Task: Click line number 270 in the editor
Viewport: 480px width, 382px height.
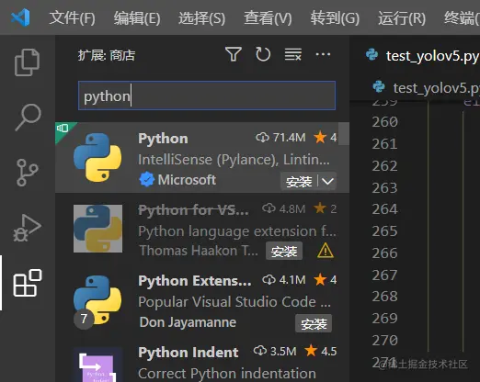Action: click(384, 341)
